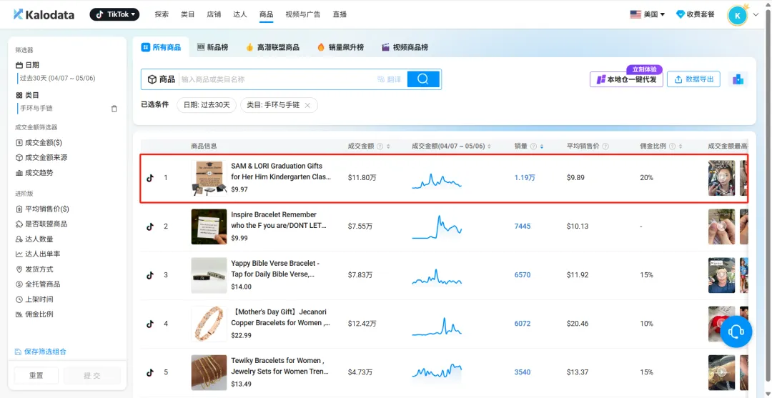Expand the 是否联盟商品 filter
This screenshot has height=398, width=772.
tap(41, 224)
